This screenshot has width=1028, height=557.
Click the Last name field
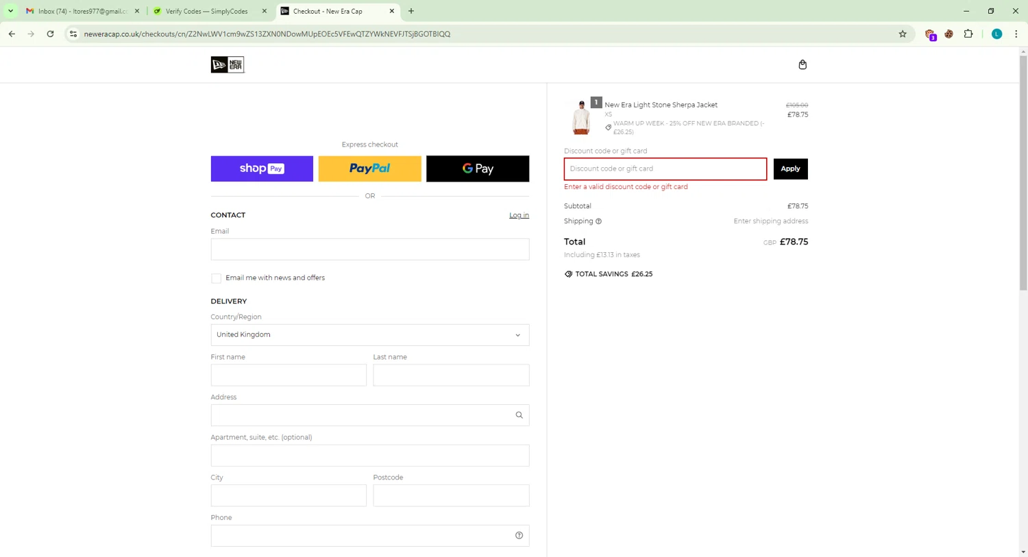pyautogui.click(x=451, y=375)
